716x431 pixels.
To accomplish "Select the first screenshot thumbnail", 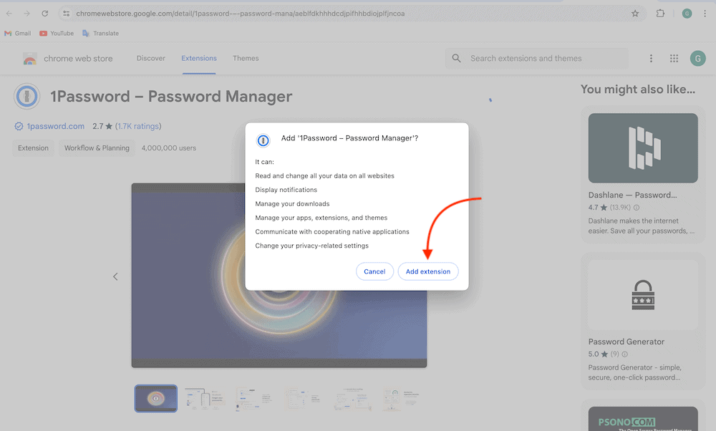I will (x=155, y=399).
